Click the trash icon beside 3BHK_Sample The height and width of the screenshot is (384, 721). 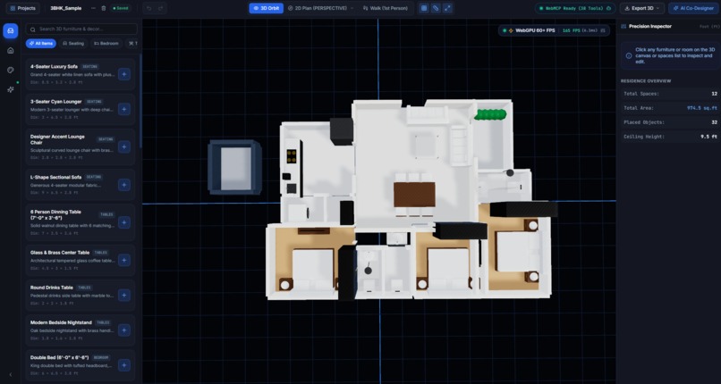point(104,8)
